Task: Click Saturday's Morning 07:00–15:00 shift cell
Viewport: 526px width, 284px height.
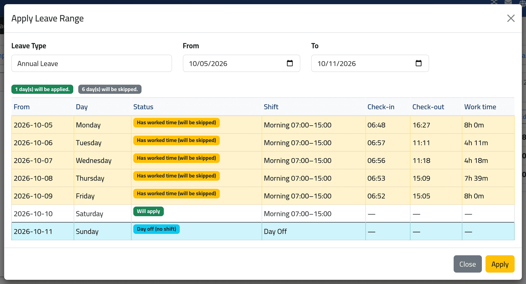Action: [x=314, y=214]
